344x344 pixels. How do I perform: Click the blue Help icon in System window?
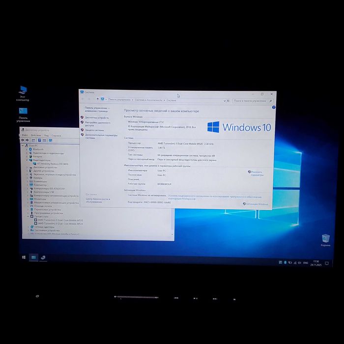point(274,107)
